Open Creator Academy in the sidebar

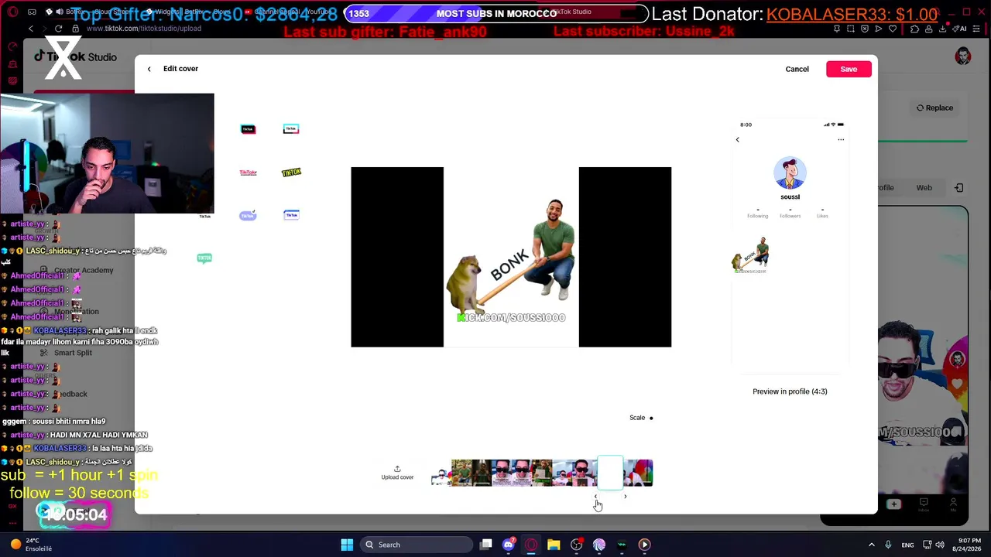(84, 270)
